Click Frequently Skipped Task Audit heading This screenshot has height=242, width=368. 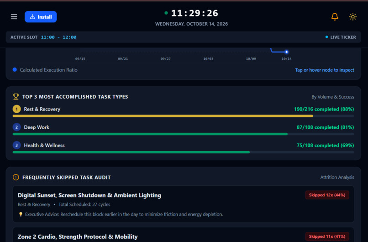coord(66,178)
